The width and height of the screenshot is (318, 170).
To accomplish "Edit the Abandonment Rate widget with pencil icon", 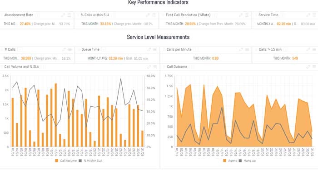I will pos(63,15).
